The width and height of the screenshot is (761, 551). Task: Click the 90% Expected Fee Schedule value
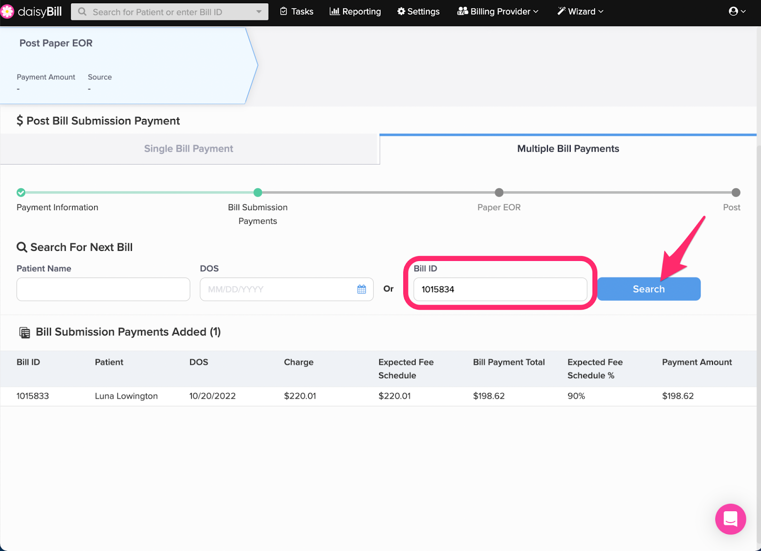point(576,396)
